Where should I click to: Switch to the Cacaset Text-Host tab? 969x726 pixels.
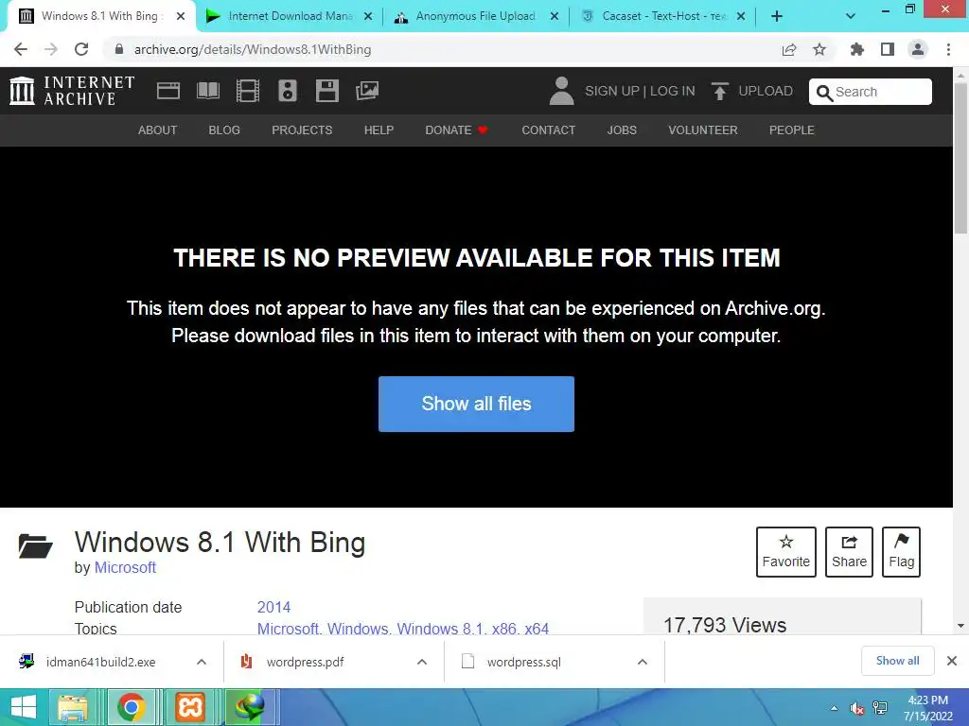click(x=661, y=17)
